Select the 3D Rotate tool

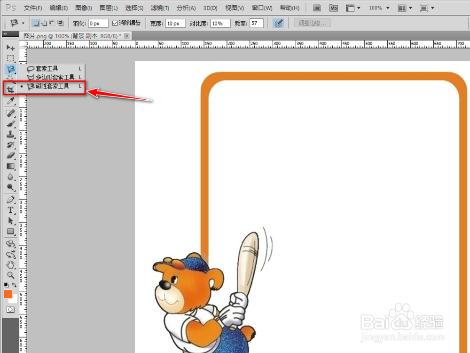click(10, 243)
